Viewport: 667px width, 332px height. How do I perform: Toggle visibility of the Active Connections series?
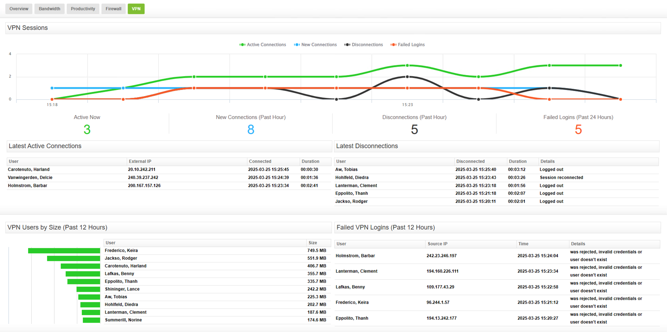[x=263, y=45]
